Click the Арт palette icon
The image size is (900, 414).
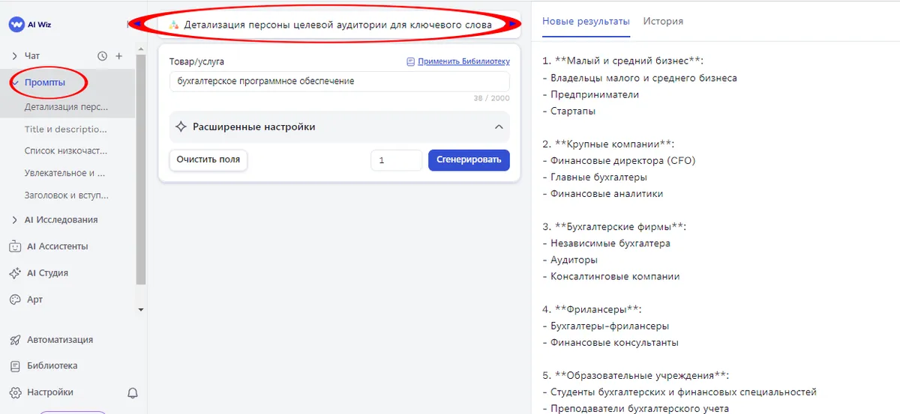14,299
